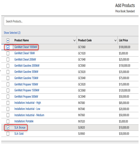139x144 pixels.
Task: Open Installation: Industrial - Medium link
Action: tap(29, 115)
